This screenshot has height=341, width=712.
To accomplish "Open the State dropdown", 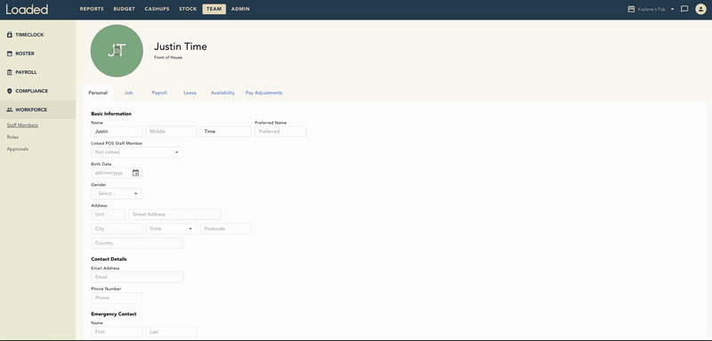I will click(x=171, y=229).
